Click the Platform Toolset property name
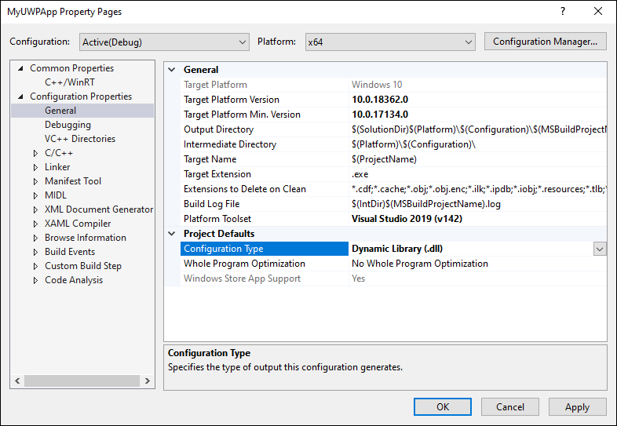This screenshot has height=426, width=617. point(217,219)
